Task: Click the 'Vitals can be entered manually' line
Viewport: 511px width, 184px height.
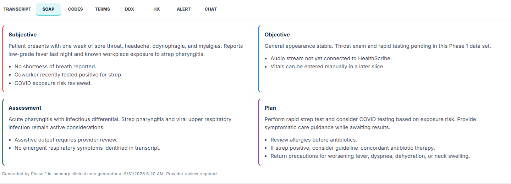Action: click(x=328, y=67)
